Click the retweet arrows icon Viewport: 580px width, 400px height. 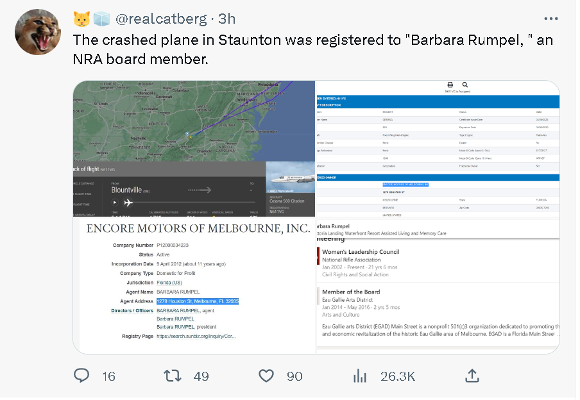tap(173, 376)
